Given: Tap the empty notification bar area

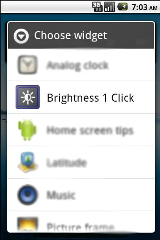Looking at the screenshot, I should tap(46, 7).
